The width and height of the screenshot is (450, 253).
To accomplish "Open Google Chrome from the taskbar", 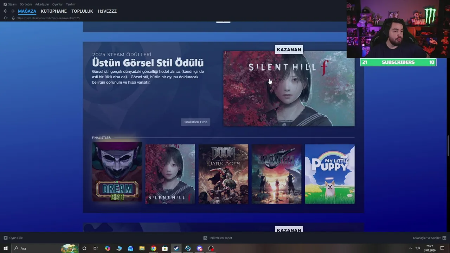I will (154, 248).
